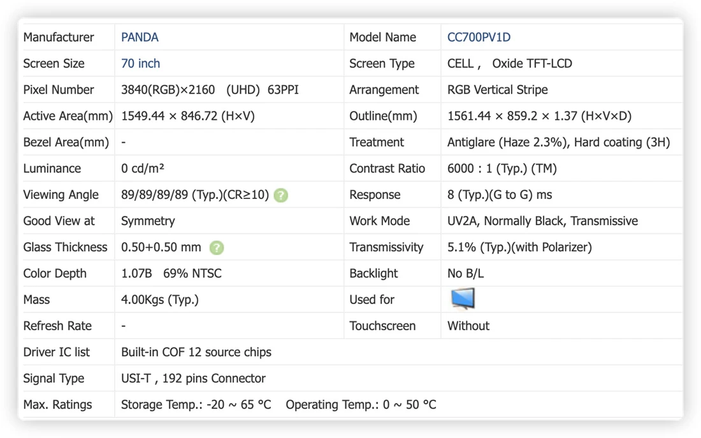Open the CC700PV1D model name link
The image size is (701, 438).
479,37
